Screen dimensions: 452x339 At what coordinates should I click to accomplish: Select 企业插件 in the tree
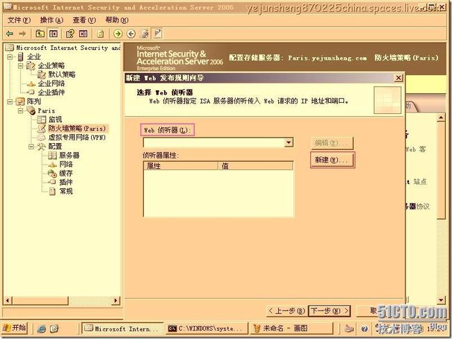[51, 93]
